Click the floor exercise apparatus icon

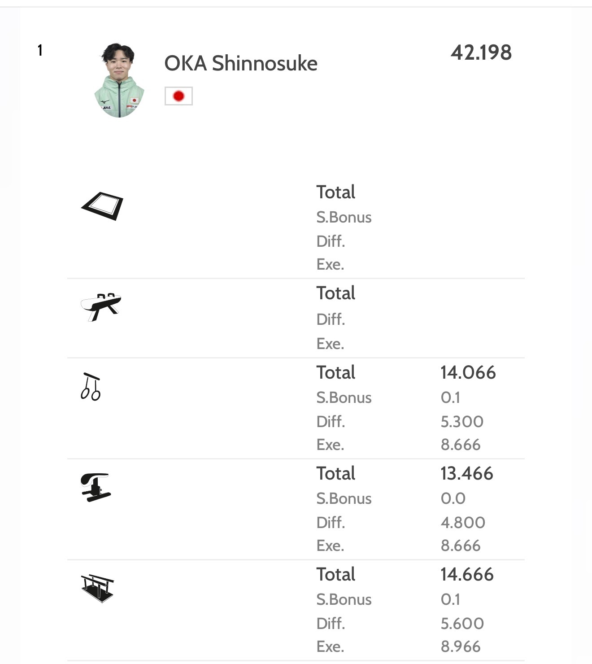coord(102,206)
